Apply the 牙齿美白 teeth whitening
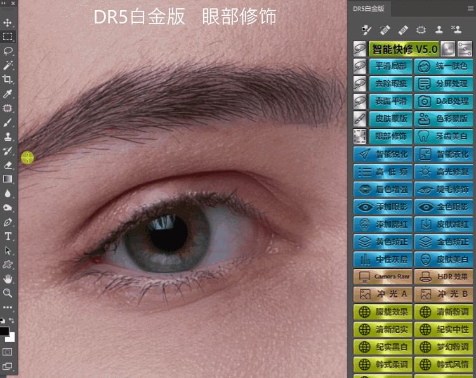 443,136
